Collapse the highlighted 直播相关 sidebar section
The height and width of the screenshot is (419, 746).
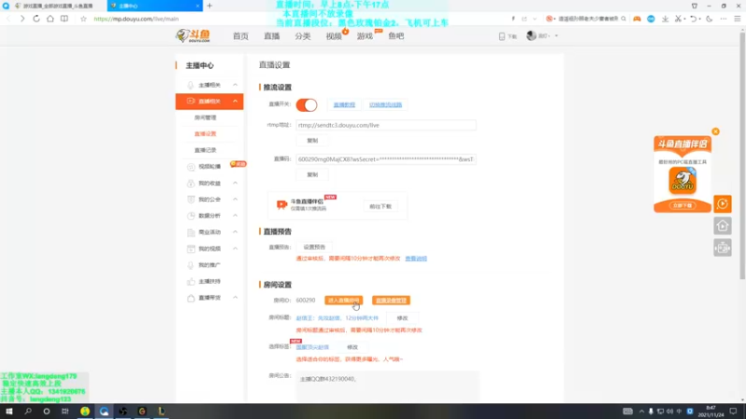[235, 101]
